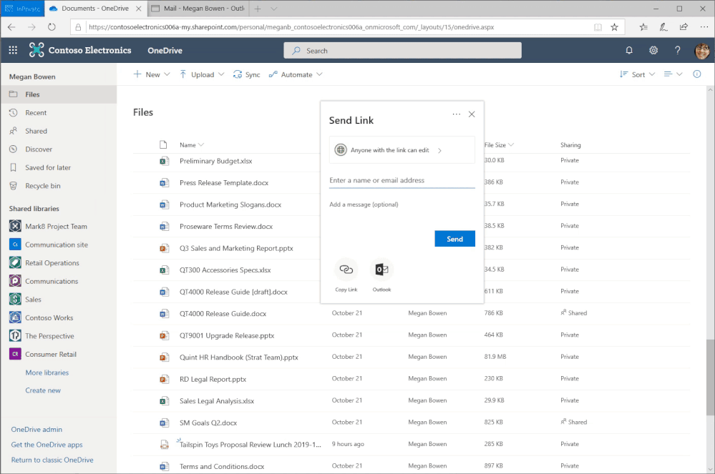Open the Sort dropdown
The width and height of the screenshot is (715, 474).
(x=638, y=74)
